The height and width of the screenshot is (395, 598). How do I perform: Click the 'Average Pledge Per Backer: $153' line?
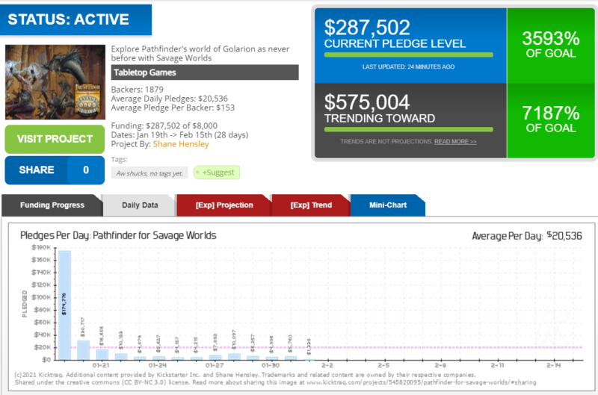pos(173,108)
